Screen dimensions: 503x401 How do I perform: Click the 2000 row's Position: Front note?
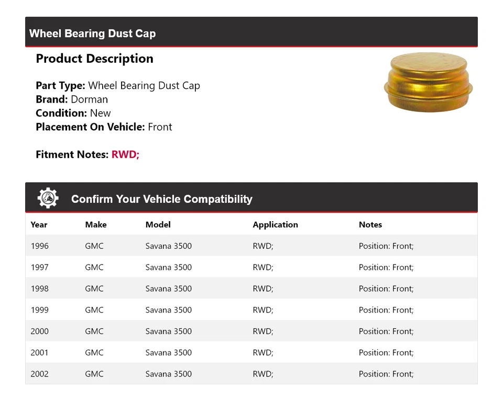(x=386, y=331)
